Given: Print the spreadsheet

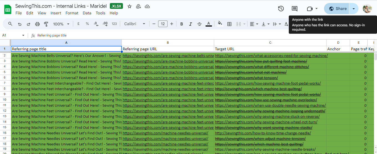Looking at the screenshot, I should pyautogui.click(x=37, y=24).
